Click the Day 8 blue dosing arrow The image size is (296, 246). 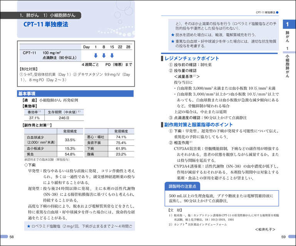point(104,55)
